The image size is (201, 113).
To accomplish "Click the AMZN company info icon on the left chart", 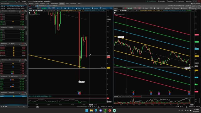I will tap(30, 13).
